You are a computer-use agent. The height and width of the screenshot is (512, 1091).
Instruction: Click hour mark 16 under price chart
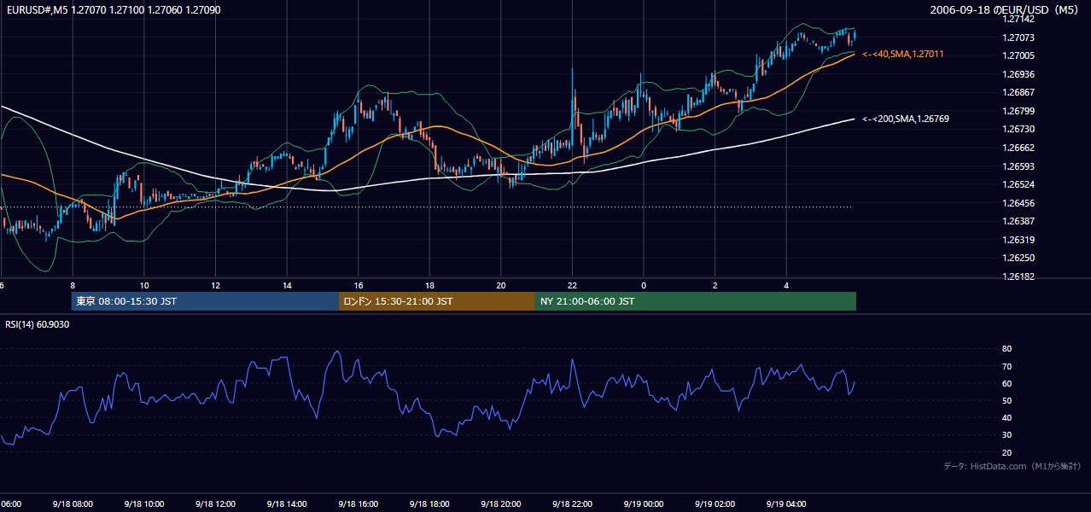pos(359,285)
